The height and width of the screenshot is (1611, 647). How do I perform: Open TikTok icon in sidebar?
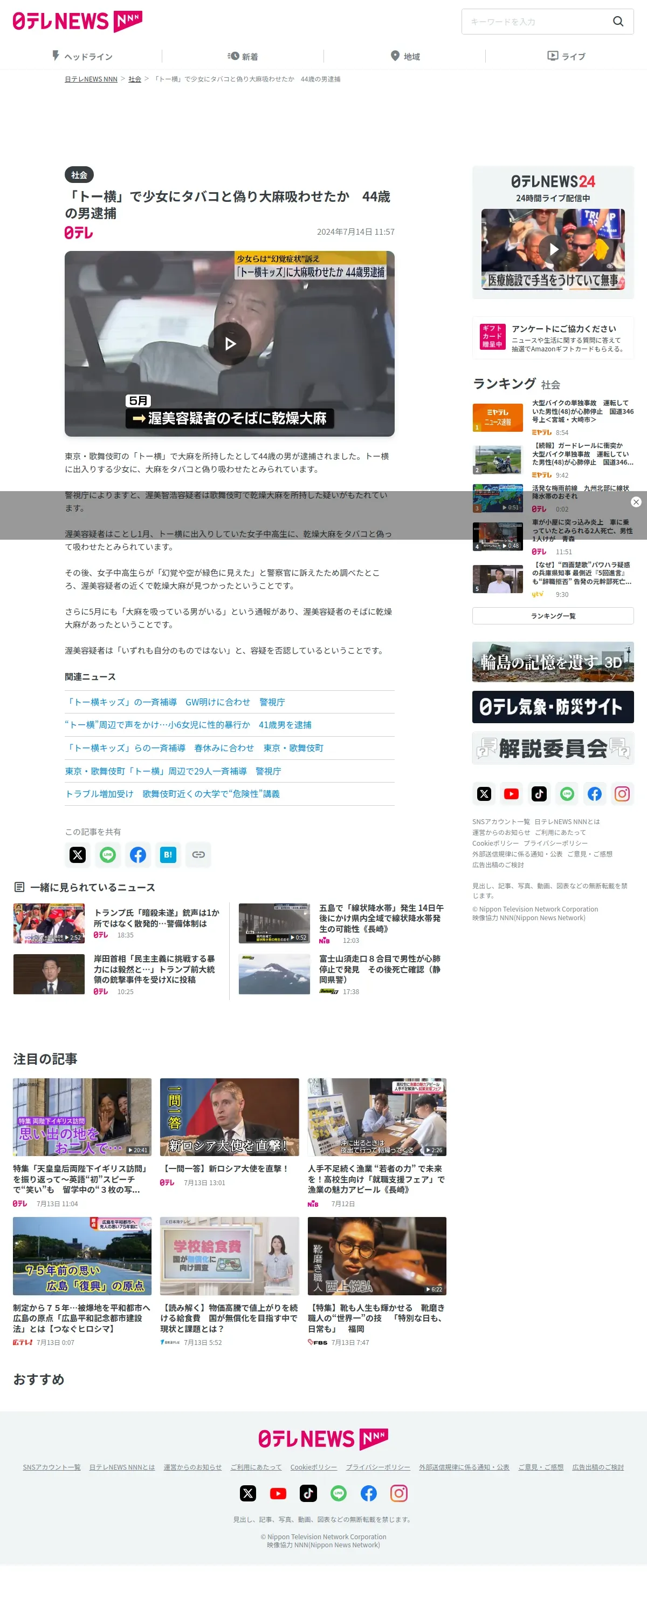tap(539, 793)
